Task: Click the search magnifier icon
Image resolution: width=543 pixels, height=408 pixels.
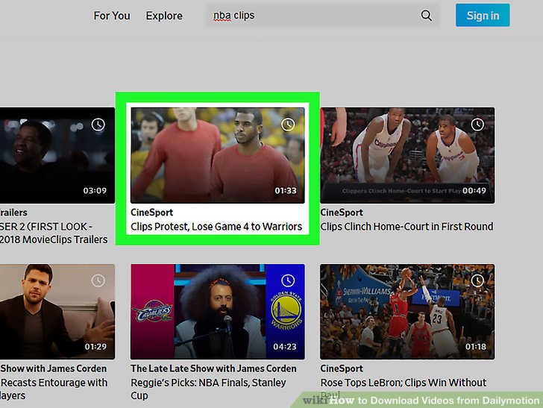Action: click(427, 16)
